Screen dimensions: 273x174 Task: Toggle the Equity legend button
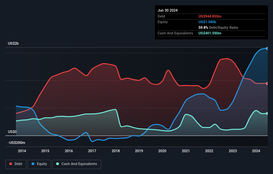tap(39, 164)
